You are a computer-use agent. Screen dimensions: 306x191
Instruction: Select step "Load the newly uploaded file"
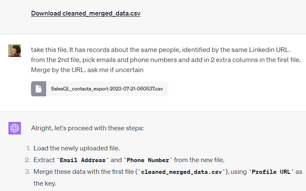(x=78, y=148)
